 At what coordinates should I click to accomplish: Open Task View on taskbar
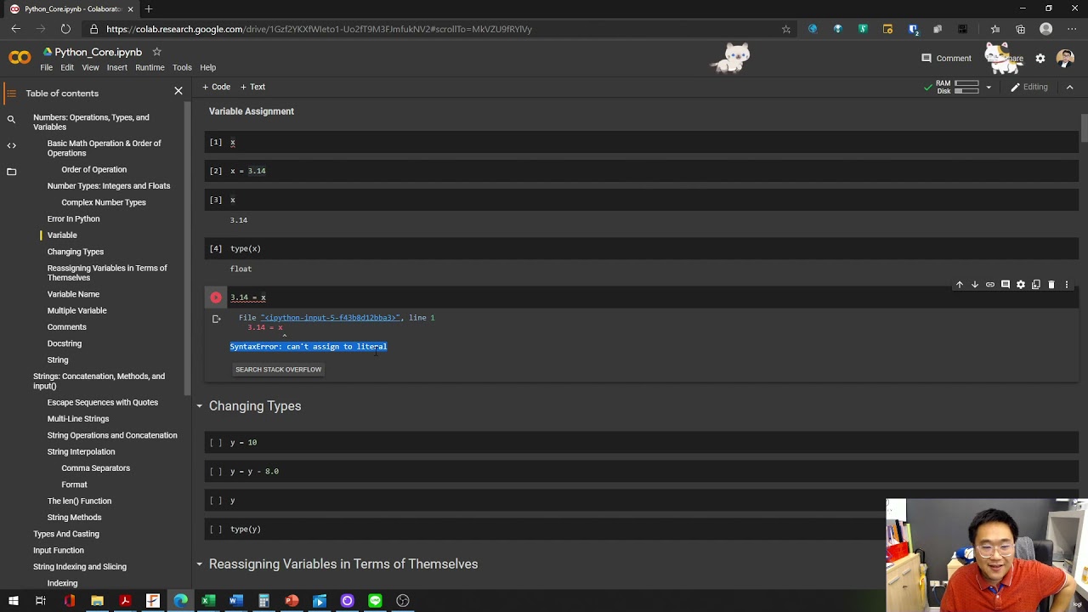tap(41, 601)
